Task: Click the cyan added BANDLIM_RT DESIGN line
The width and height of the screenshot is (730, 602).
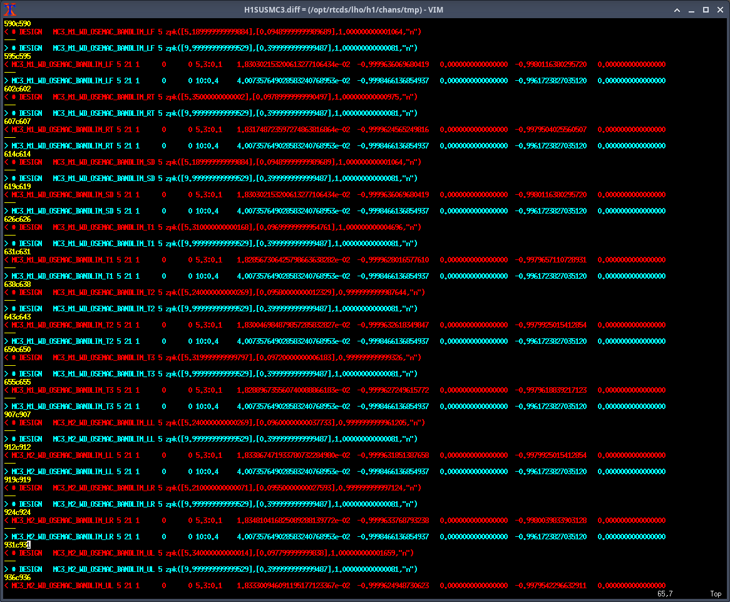Action: pos(213,113)
